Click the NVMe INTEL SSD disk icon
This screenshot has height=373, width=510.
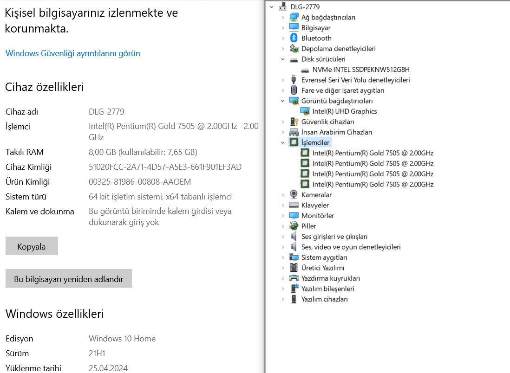(305, 70)
